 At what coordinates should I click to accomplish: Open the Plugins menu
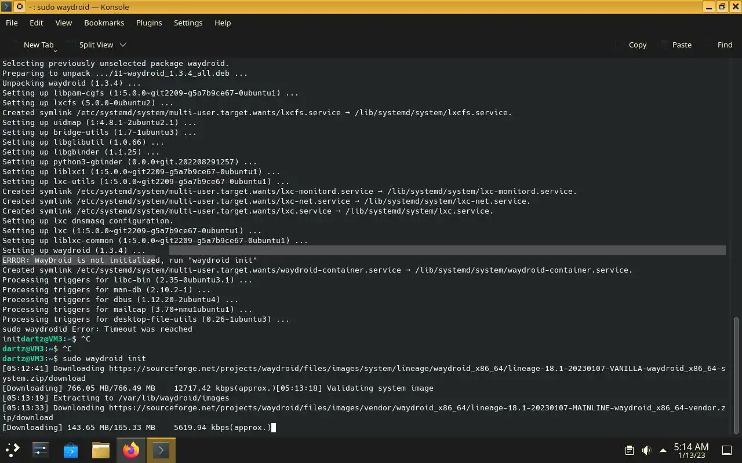(149, 23)
